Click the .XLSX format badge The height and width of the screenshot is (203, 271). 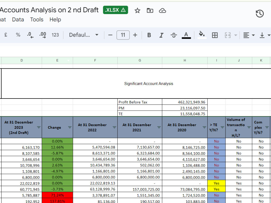coord(115,10)
